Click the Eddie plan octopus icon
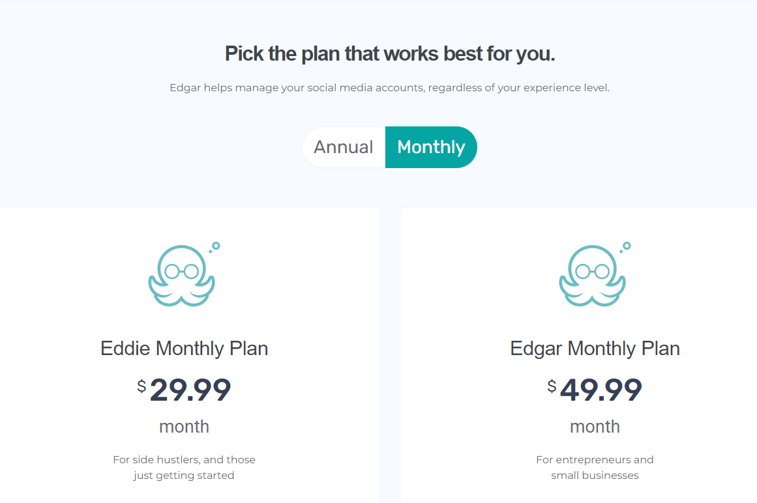Viewport: 757px width, 503px height. pos(182,274)
